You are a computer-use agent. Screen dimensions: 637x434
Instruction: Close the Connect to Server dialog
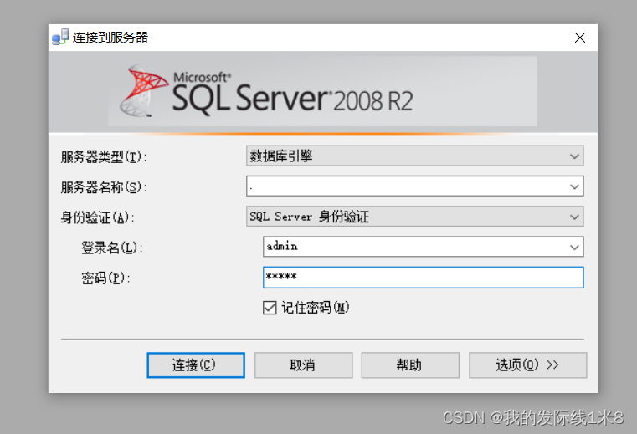point(580,38)
